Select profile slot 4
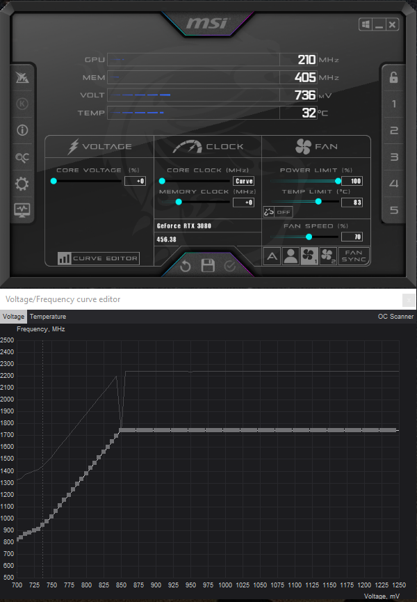417x602 pixels. click(393, 184)
